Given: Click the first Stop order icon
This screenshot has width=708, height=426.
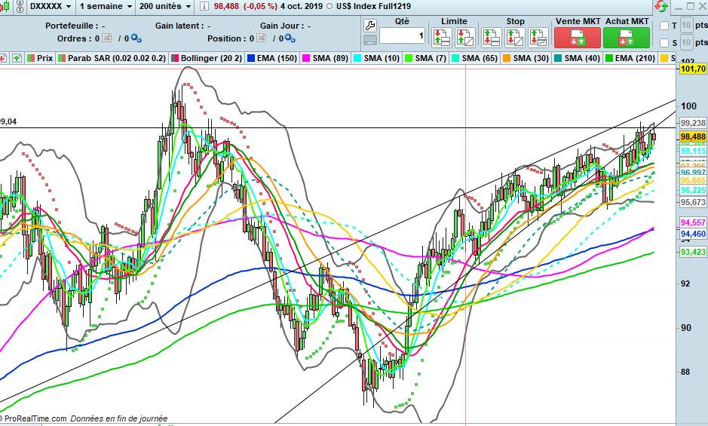Looking at the screenshot, I should click(492, 36).
